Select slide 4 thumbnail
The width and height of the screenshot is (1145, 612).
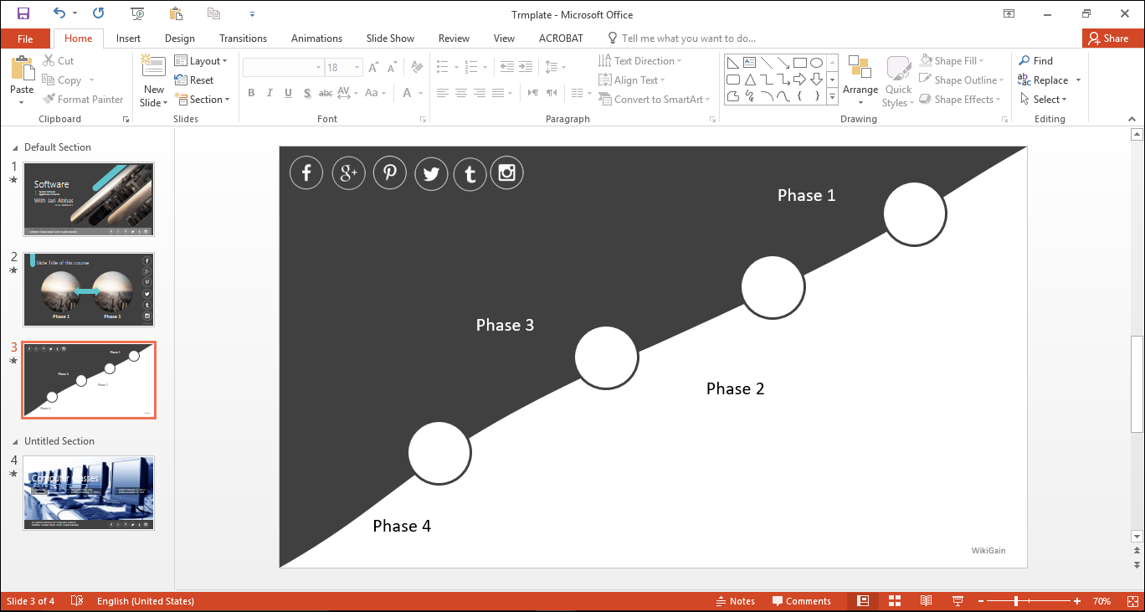(x=89, y=492)
